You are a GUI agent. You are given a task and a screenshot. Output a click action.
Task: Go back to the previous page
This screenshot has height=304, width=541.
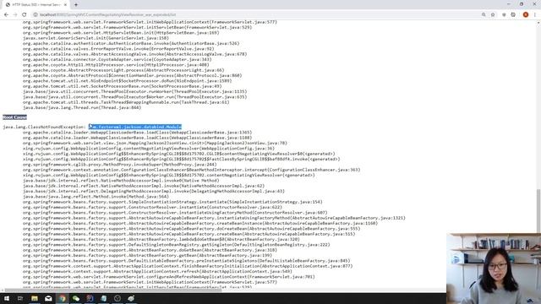tap(6, 15)
